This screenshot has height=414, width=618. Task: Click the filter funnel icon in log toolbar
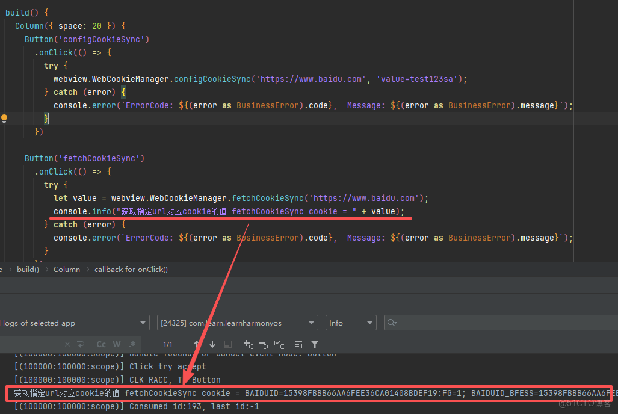315,344
